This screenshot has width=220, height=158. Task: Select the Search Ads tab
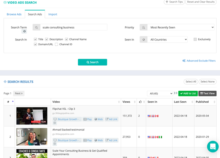pos(35,14)
